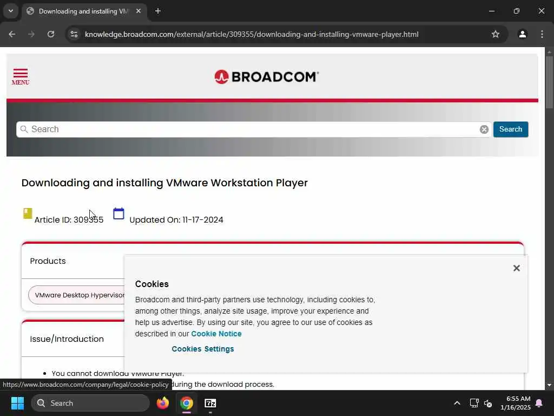554x416 pixels.
Task: Open the tab search dropdown arrow
Action: pos(11,11)
